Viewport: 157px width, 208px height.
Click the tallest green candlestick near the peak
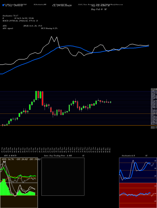pyautogui.click(x=36, y=95)
